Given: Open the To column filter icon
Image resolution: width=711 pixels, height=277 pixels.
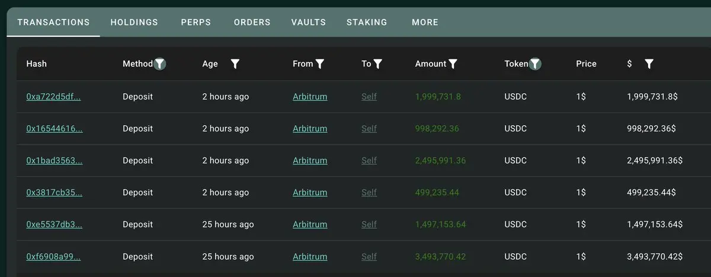Looking at the screenshot, I should coord(378,64).
